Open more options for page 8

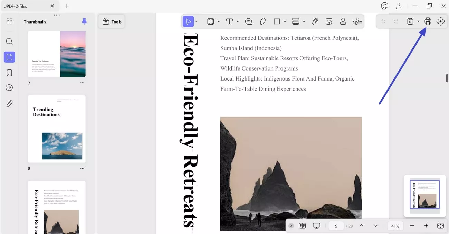[82, 168]
